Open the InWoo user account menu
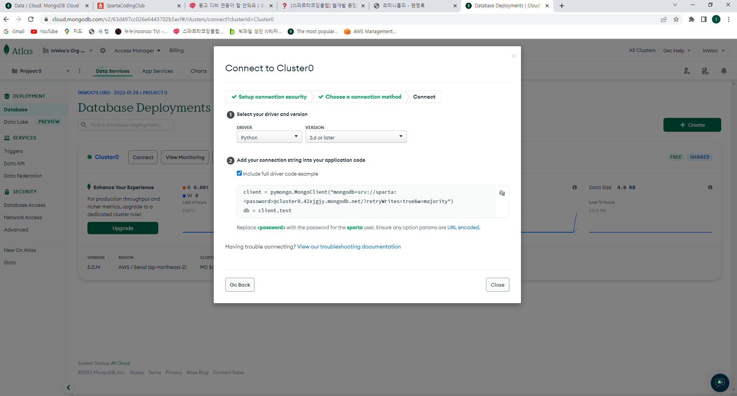The height and width of the screenshot is (396, 737). [714, 50]
